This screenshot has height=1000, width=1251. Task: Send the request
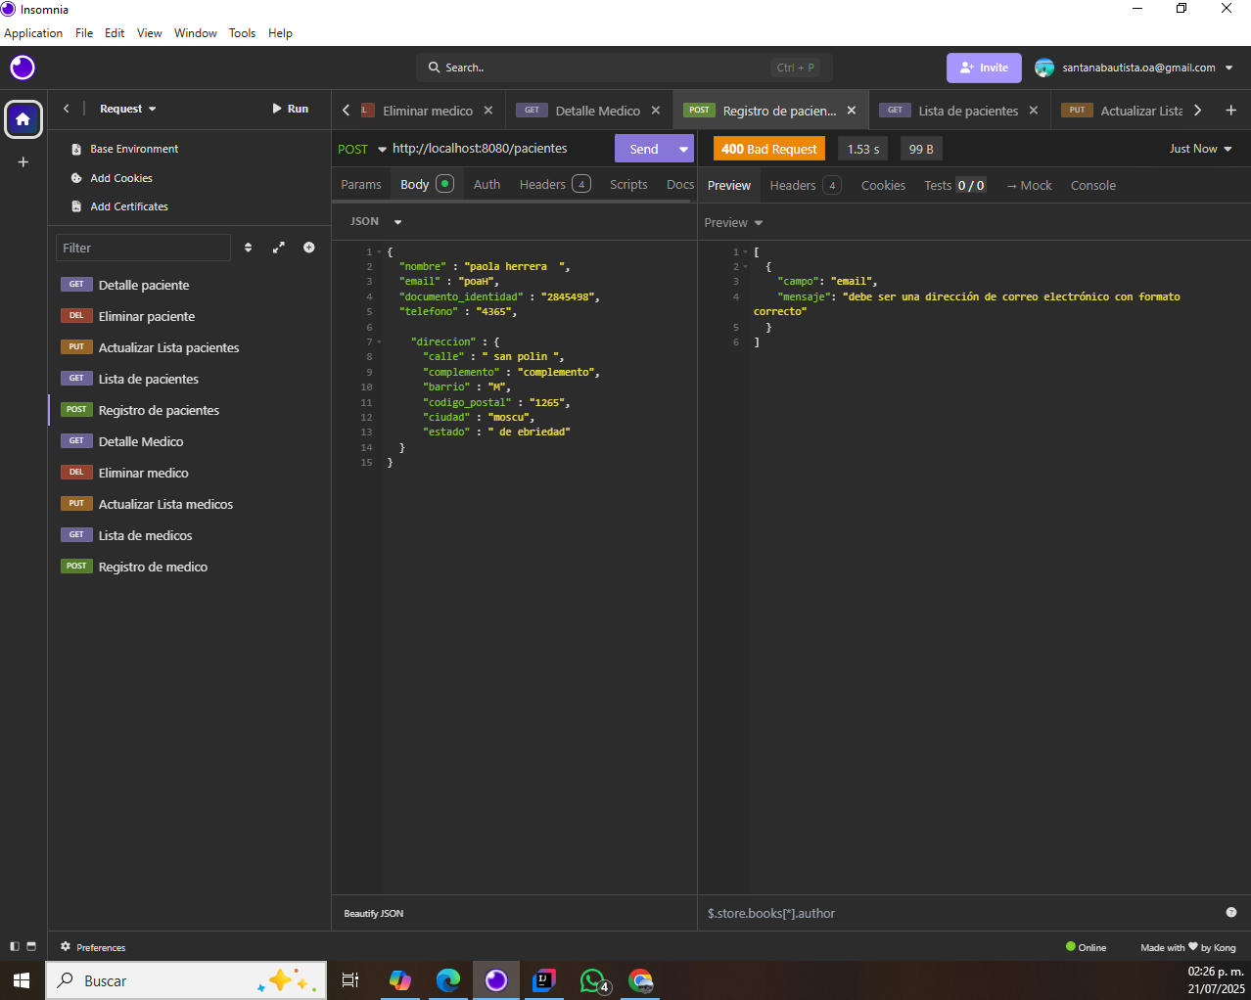(643, 149)
